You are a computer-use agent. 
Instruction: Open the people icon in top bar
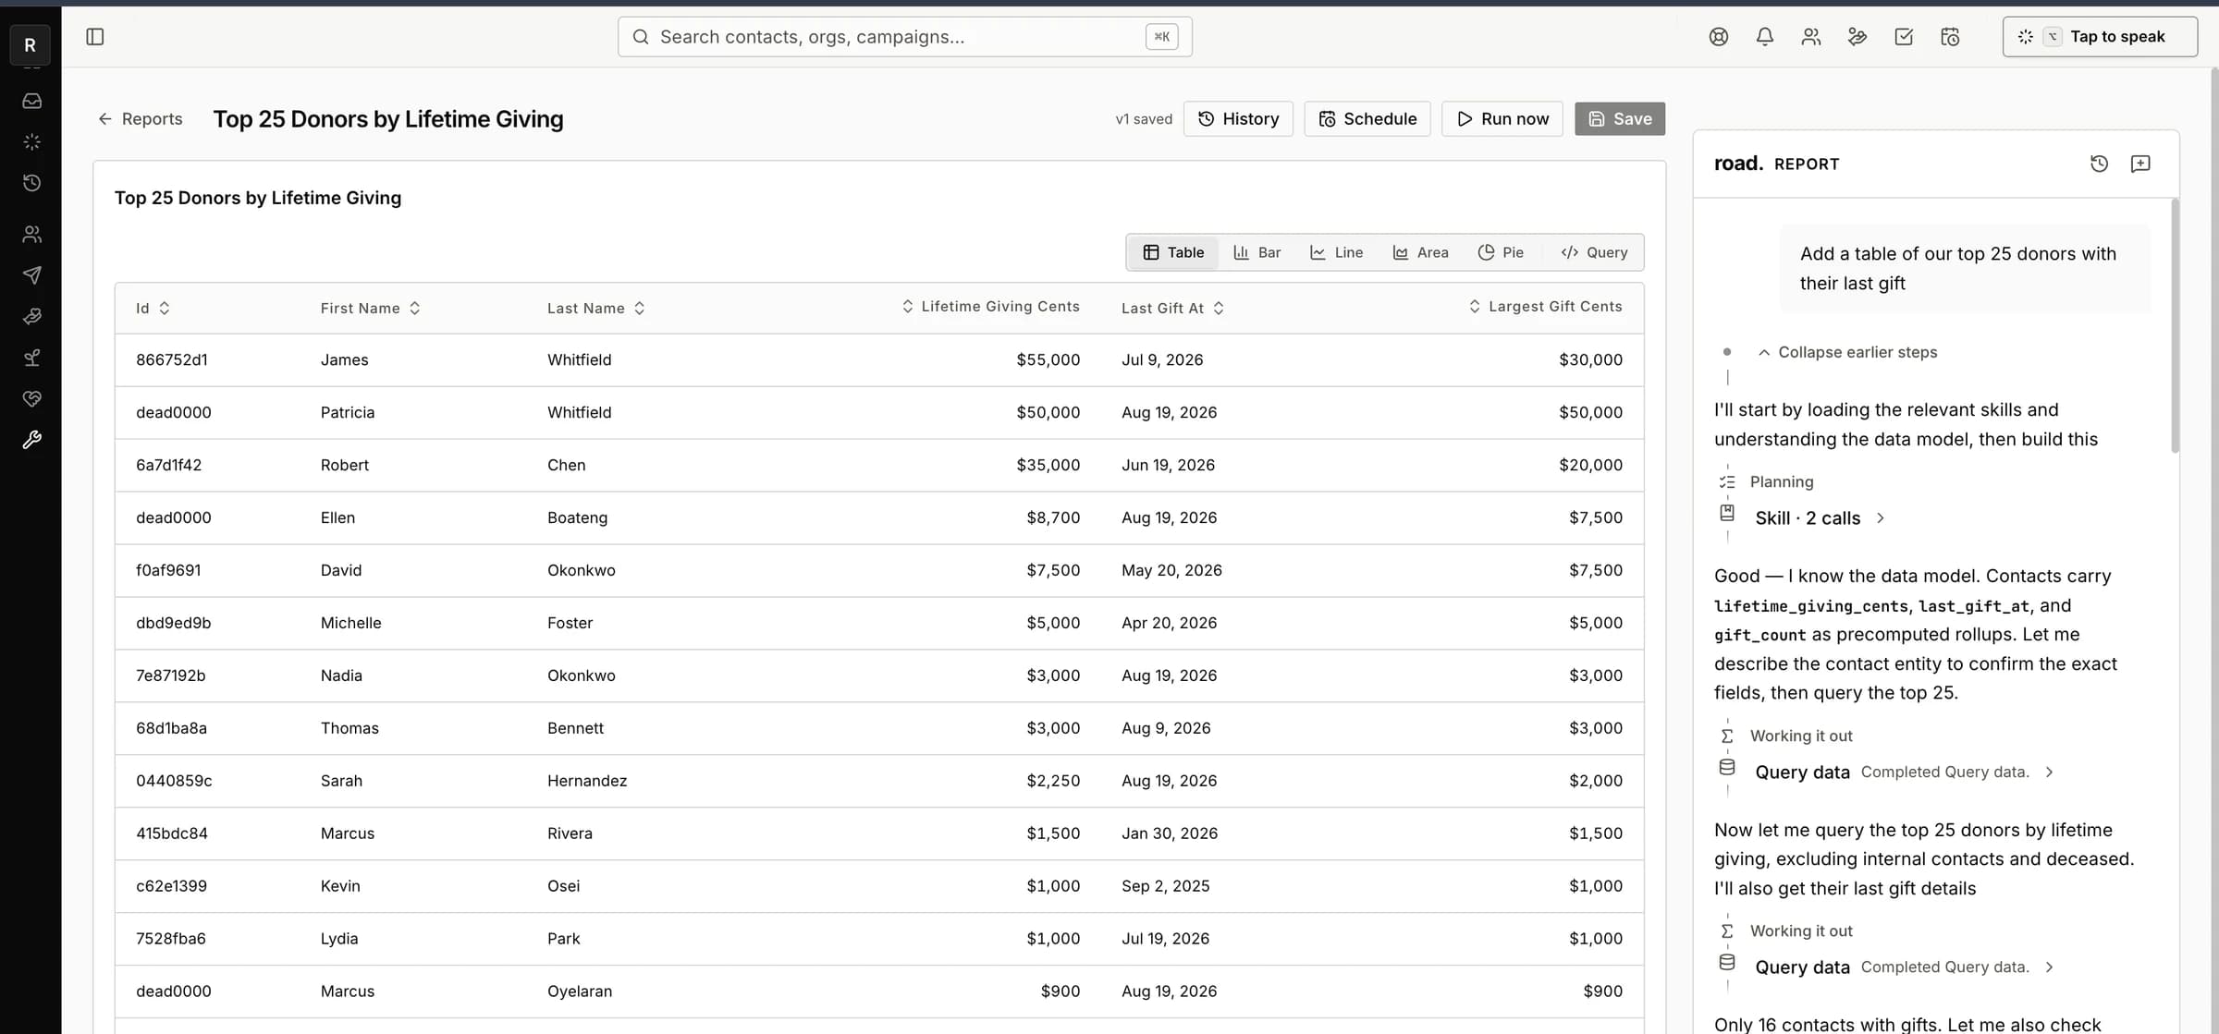(1810, 37)
